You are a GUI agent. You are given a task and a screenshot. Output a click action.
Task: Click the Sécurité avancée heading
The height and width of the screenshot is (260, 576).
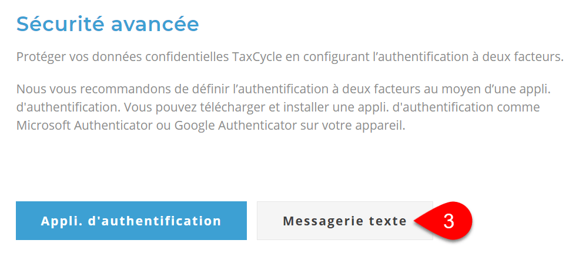pos(108,24)
